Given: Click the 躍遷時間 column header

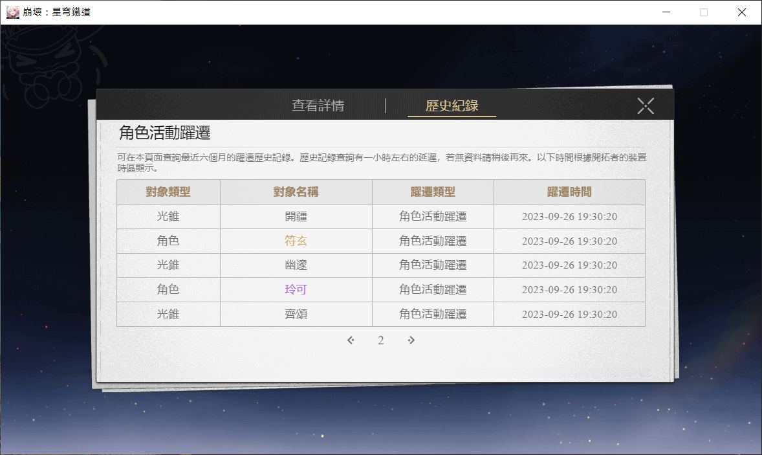Looking at the screenshot, I should point(569,192).
